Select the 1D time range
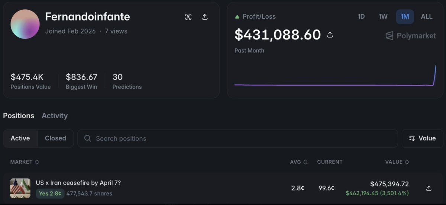This screenshot has width=446, height=205. 361,17
